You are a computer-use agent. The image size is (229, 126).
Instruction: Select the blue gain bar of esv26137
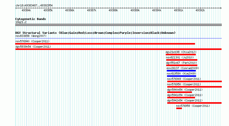click(x=181, y=71)
